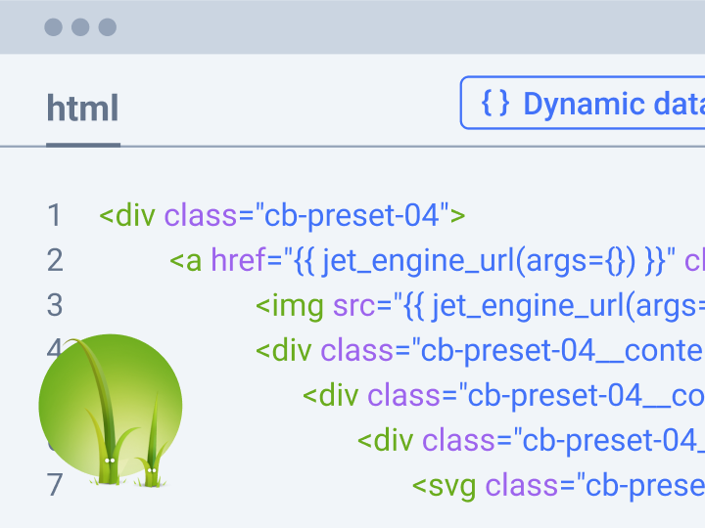Viewport: 705px width, 528px height.
Task: Select line number 2 in gutter
Action: (x=55, y=260)
